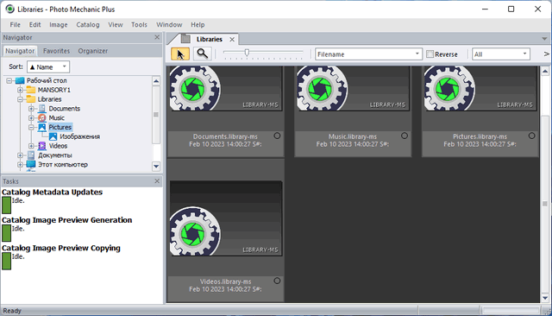This screenshot has width=552, height=316.
Task: Select the Music library icon in tree
Action: click(x=42, y=117)
